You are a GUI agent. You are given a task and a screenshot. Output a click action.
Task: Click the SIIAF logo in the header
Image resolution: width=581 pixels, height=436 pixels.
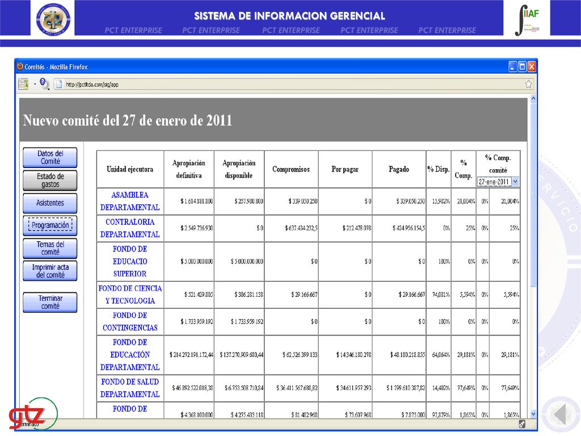point(527,19)
